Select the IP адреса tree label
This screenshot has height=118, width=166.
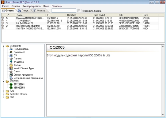click(x=19, y=62)
